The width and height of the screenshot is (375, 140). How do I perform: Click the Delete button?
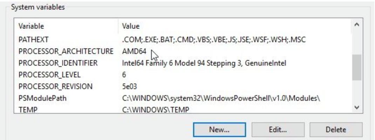pyautogui.click(x=336, y=130)
